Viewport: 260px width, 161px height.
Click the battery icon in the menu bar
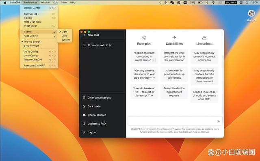200,2
